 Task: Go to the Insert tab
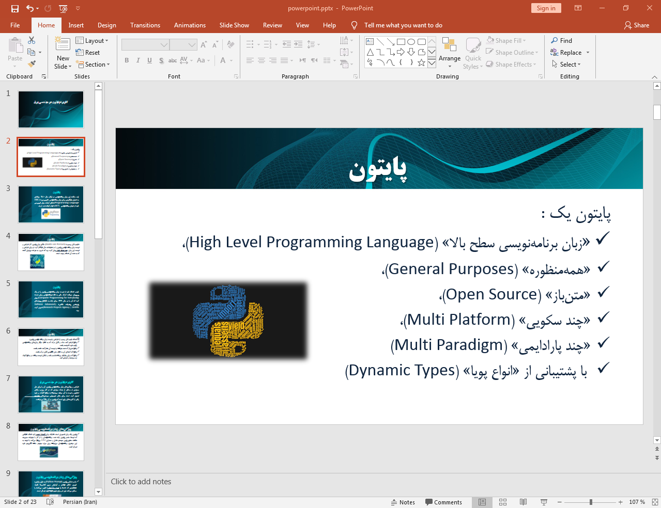click(76, 25)
